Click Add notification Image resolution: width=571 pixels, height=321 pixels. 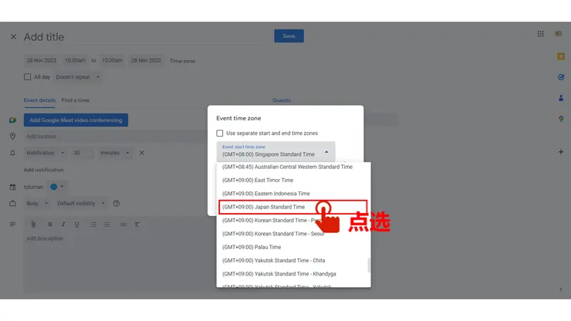tap(44, 170)
